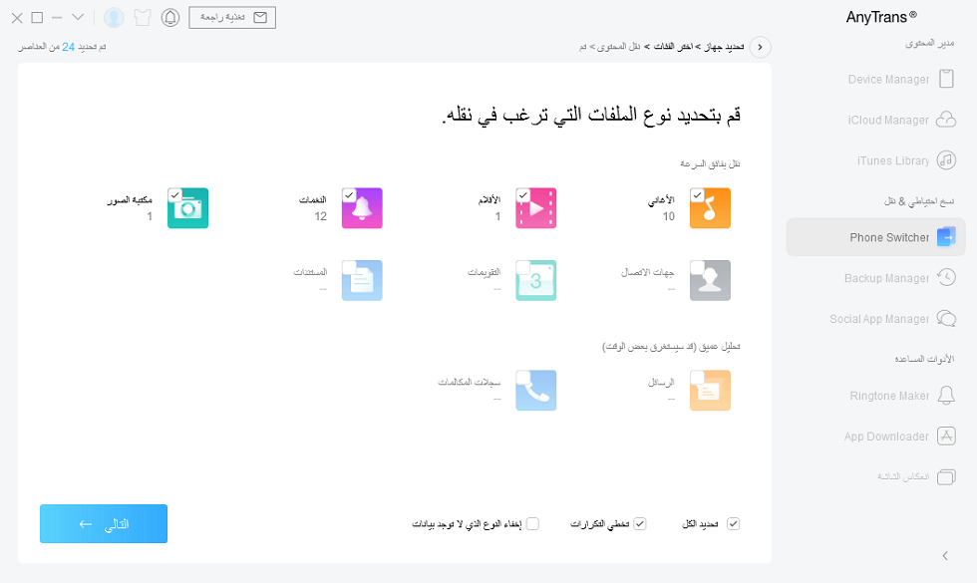Select the Messages (الرسائل) icon
977x583 pixels.
tap(710, 391)
